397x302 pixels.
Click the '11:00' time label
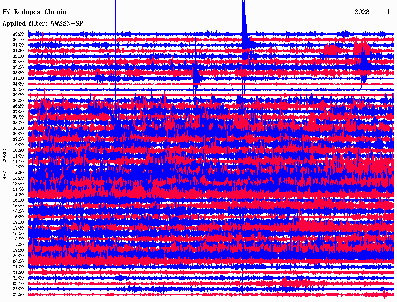(x=18, y=156)
